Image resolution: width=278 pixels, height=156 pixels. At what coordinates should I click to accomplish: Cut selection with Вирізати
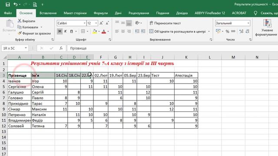pyautogui.click(x=26, y=21)
